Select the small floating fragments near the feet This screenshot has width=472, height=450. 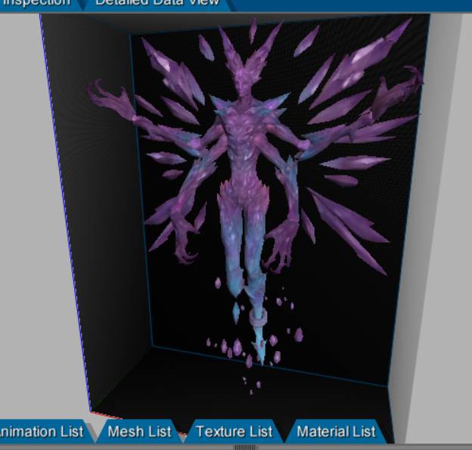click(227, 348)
